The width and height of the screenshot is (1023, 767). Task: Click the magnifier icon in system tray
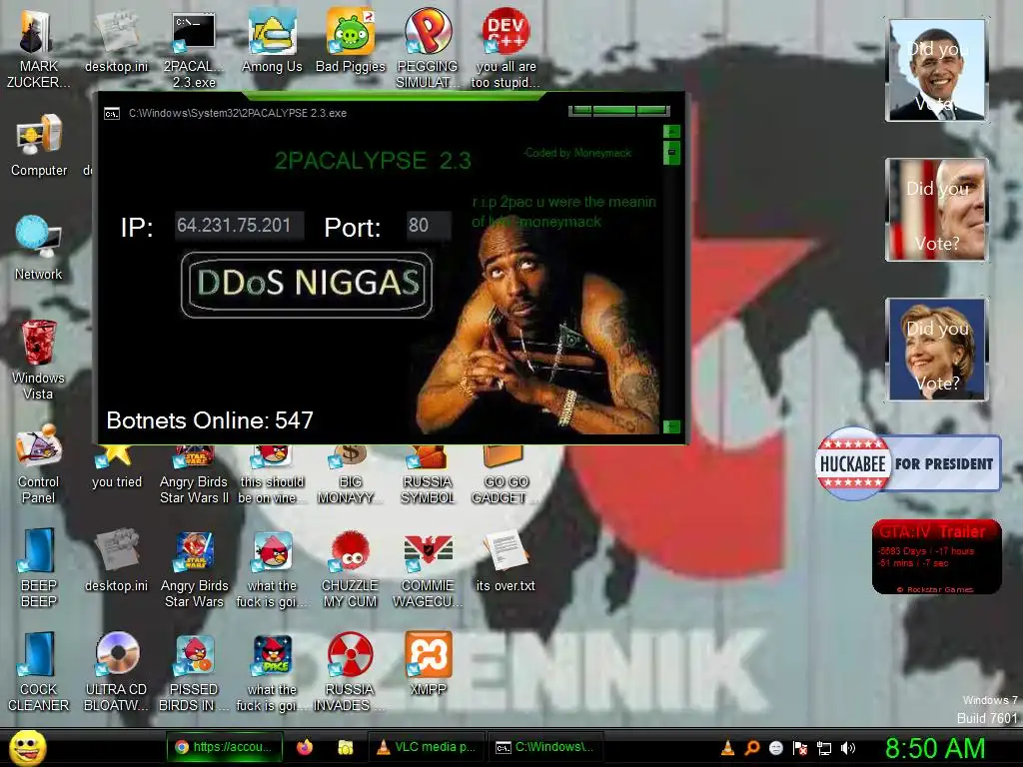click(751, 748)
